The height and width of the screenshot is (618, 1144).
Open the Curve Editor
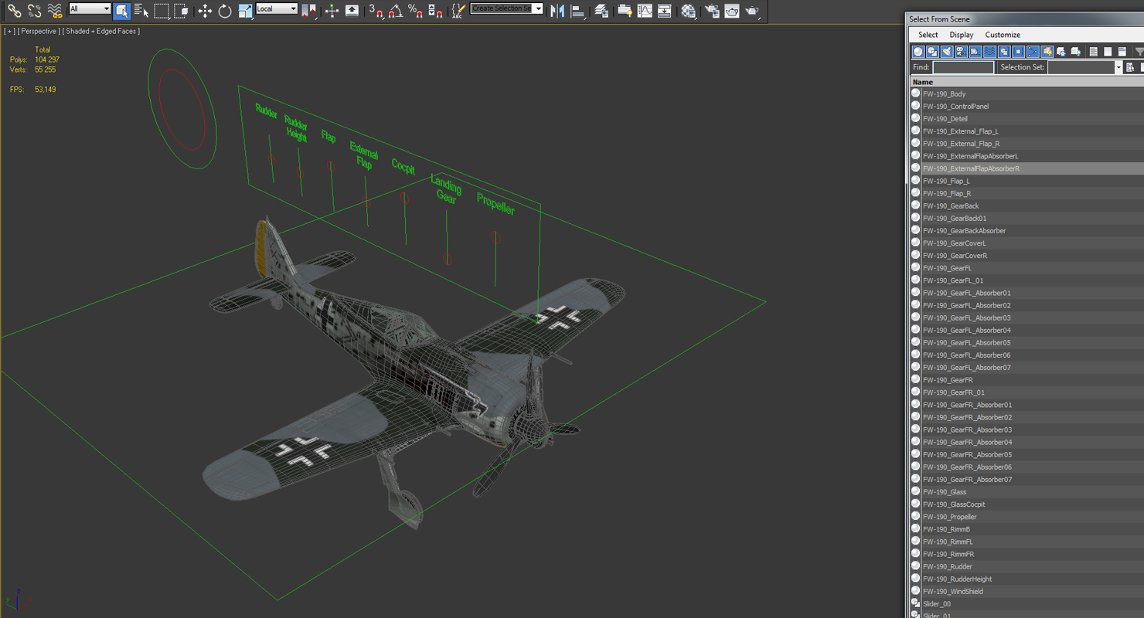pyautogui.click(x=645, y=11)
